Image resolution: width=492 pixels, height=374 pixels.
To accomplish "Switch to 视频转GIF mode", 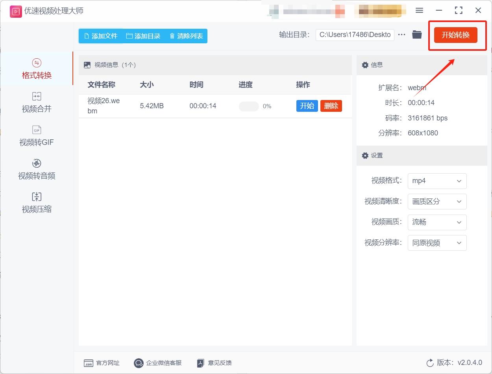I will coord(36,135).
